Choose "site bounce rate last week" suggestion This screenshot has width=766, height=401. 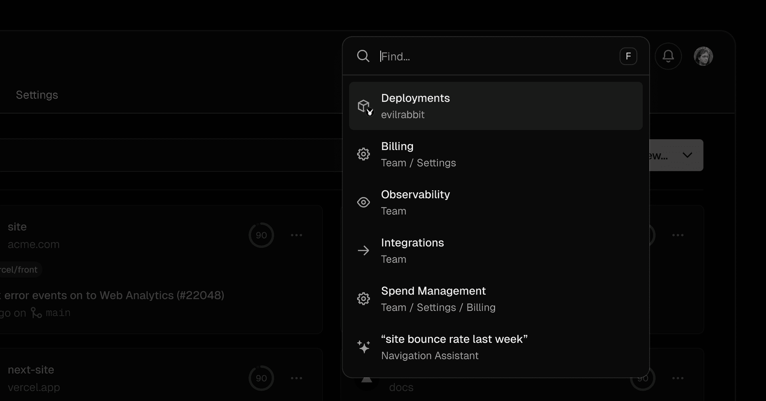pyautogui.click(x=496, y=347)
